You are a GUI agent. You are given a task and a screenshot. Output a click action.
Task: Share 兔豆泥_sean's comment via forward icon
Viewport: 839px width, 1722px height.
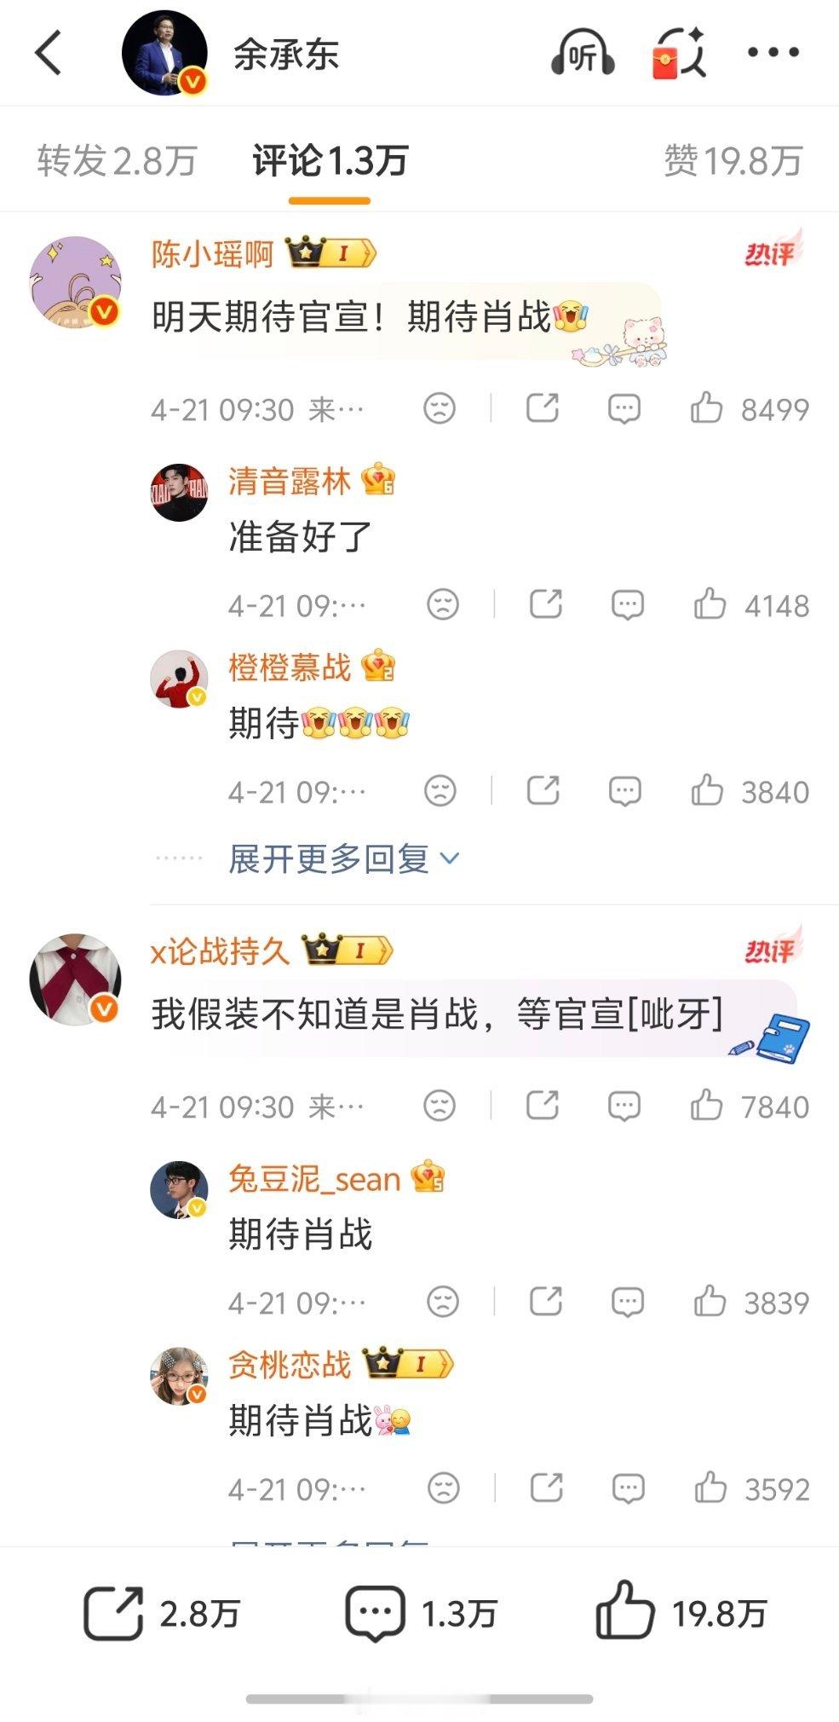point(546,1302)
